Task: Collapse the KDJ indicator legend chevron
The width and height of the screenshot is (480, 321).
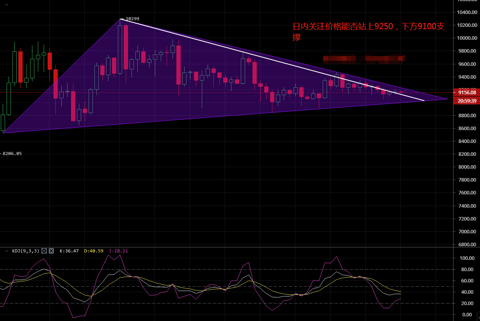Action: (x=6, y=251)
